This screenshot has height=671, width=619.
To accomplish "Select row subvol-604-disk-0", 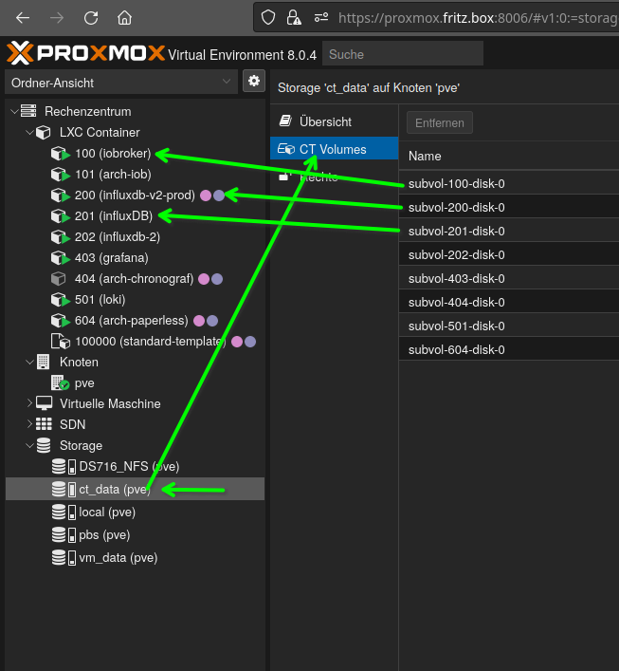I will [509, 349].
